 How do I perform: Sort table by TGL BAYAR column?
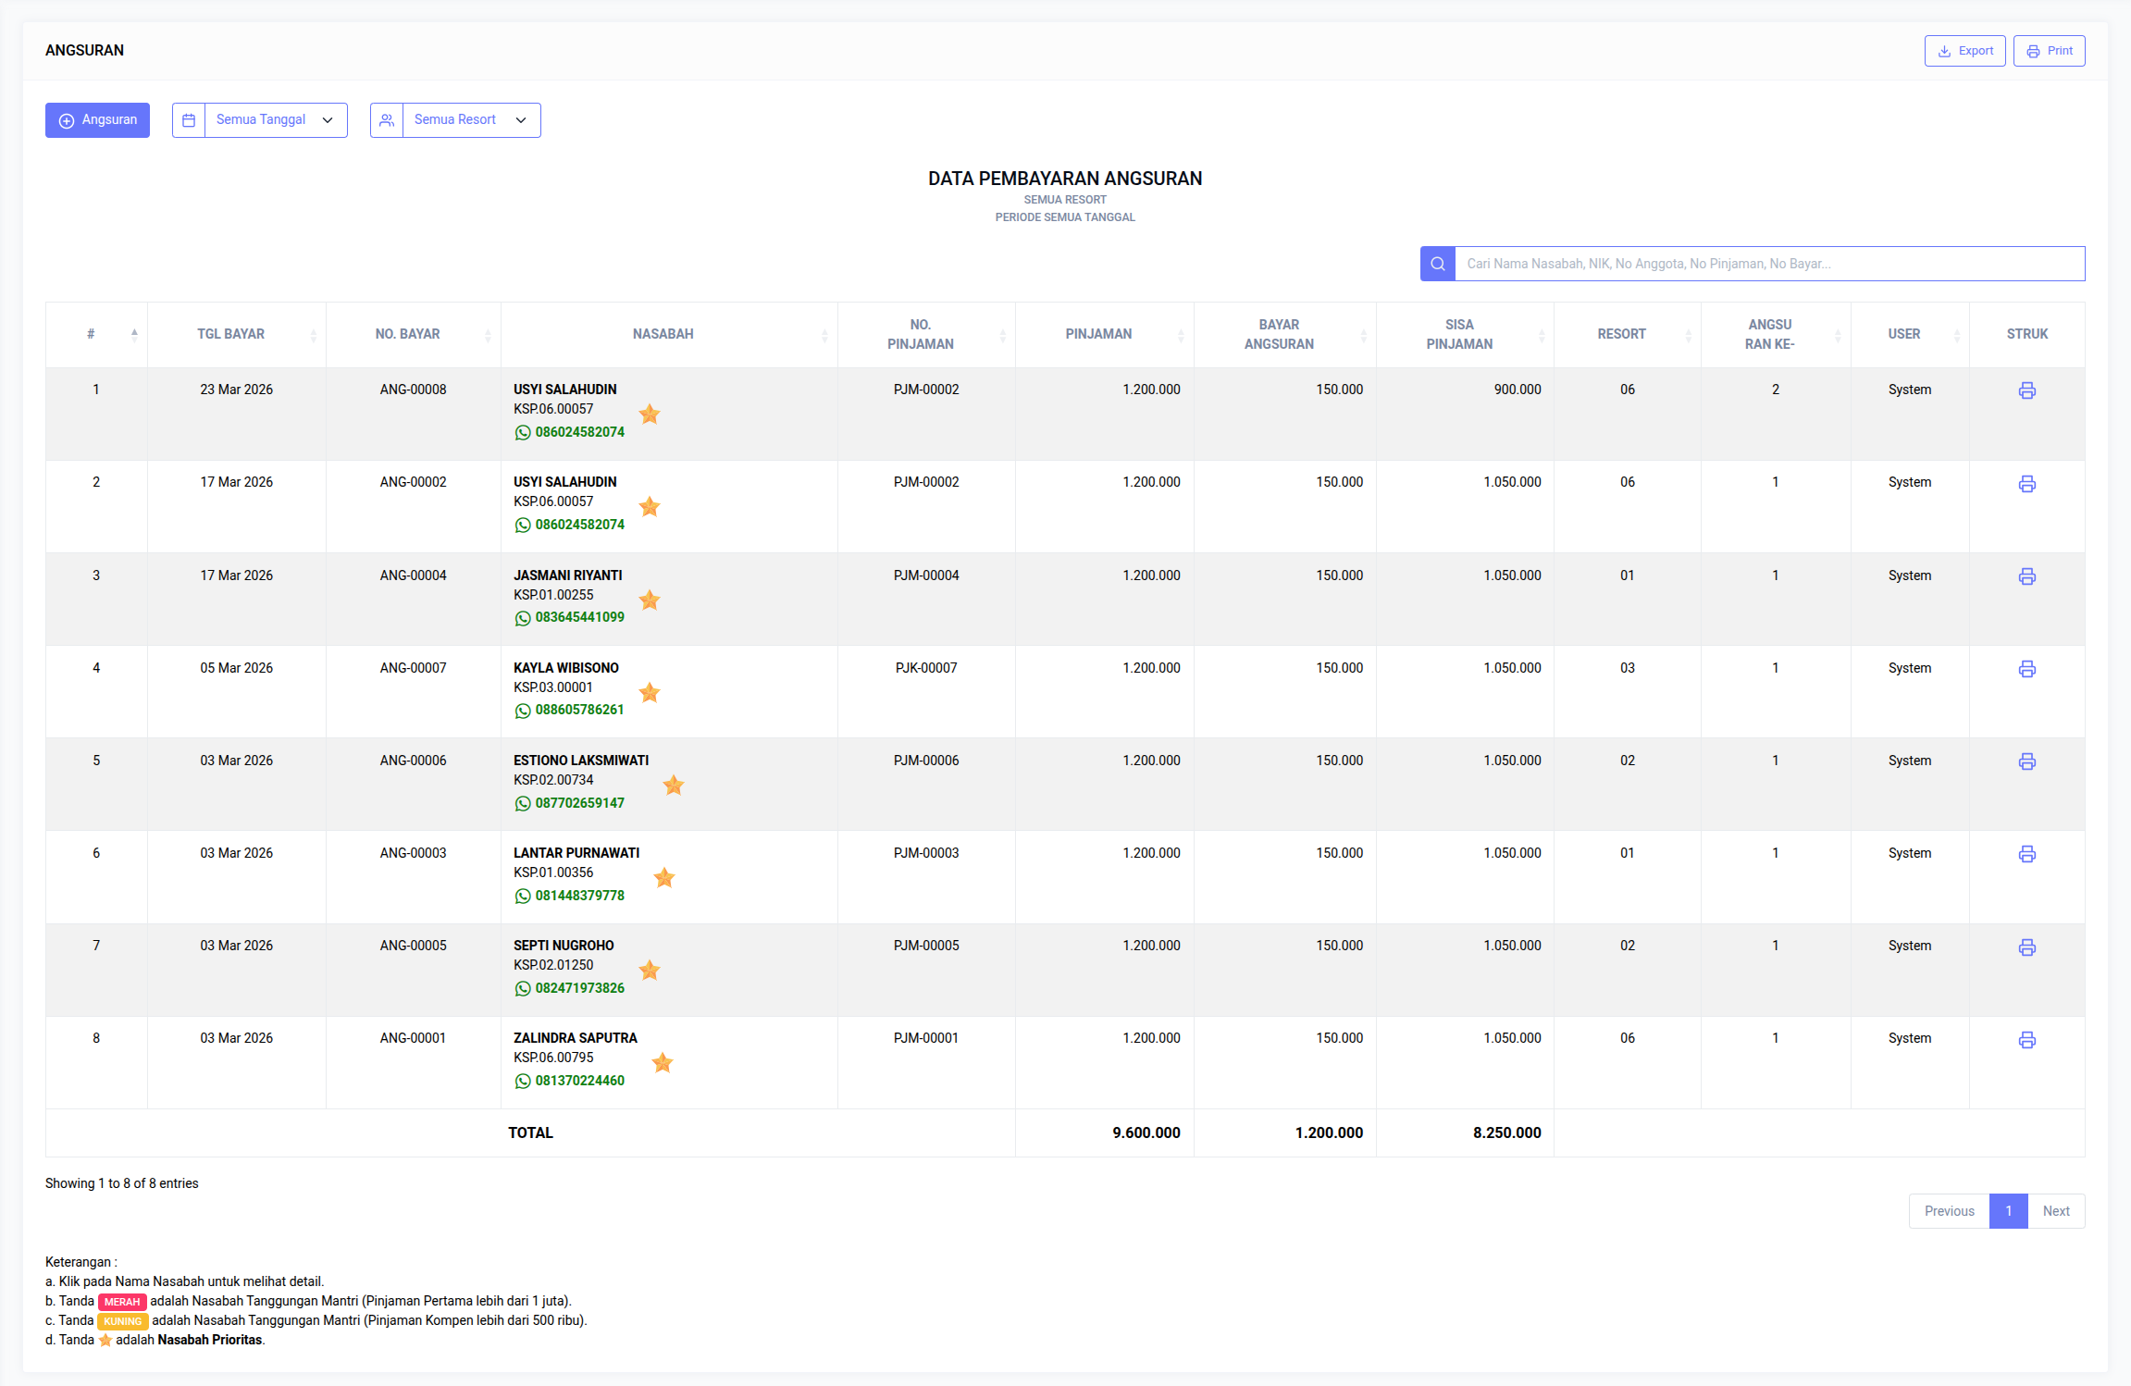tap(231, 334)
